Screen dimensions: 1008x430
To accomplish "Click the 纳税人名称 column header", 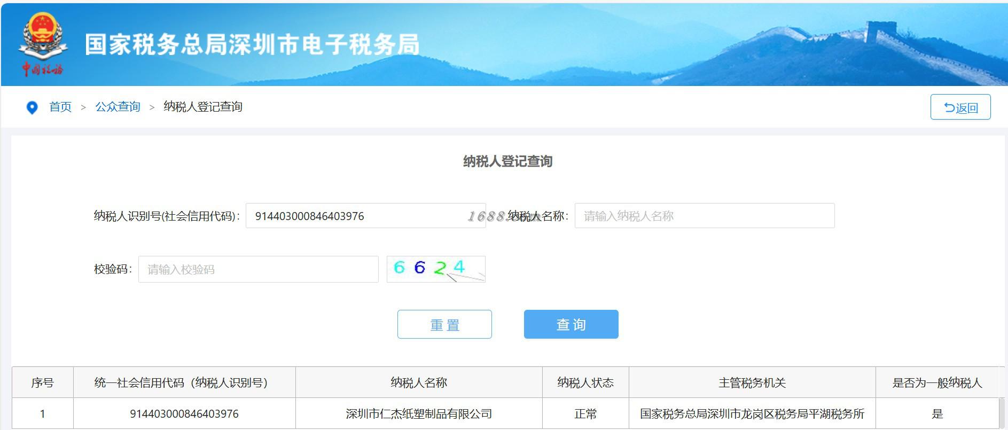I will pos(419,382).
